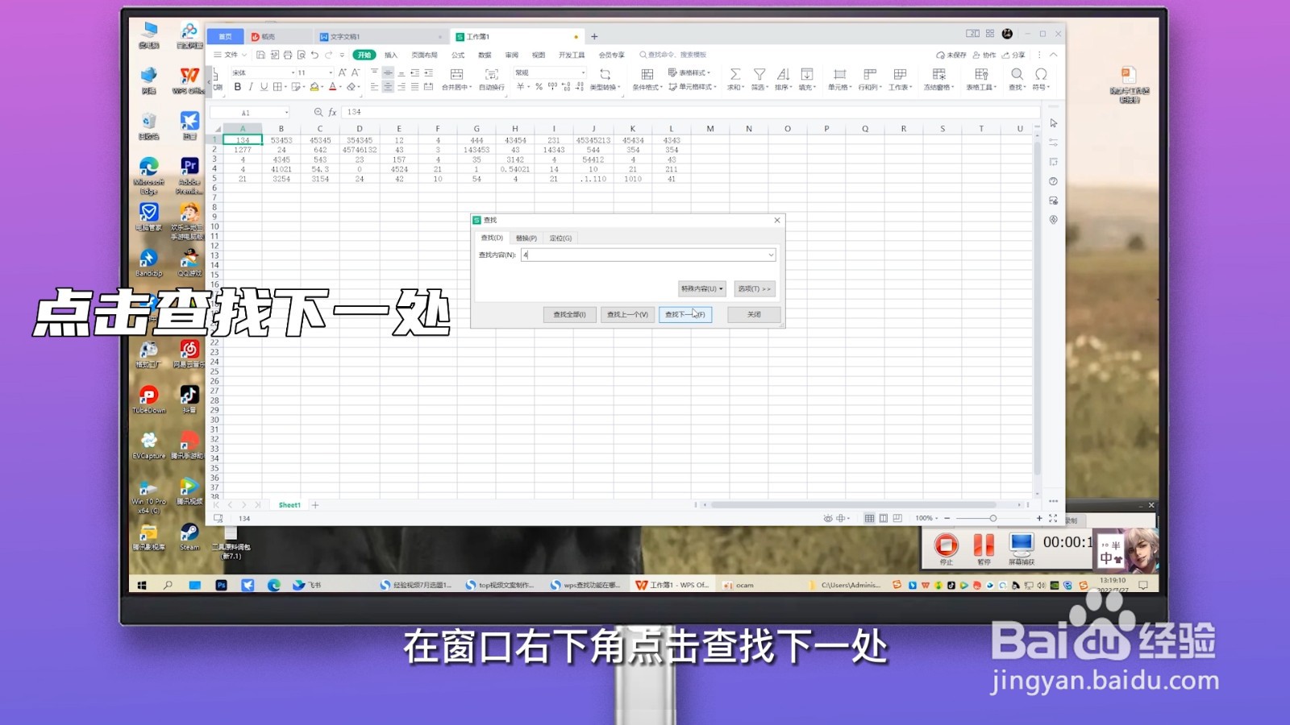Open Windows Start menu in taskbar
This screenshot has height=725, width=1290.
(142, 585)
